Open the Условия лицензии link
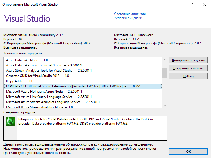211x158 pixels. [128, 18]
